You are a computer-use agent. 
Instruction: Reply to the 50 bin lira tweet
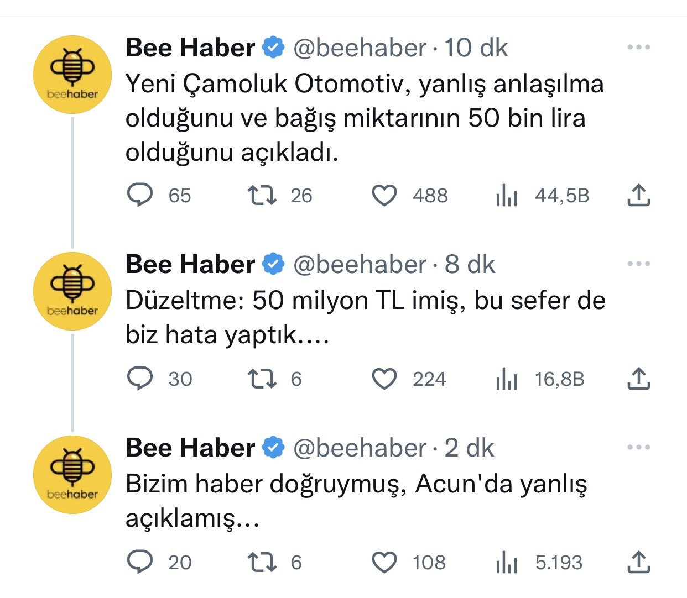[140, 195]
